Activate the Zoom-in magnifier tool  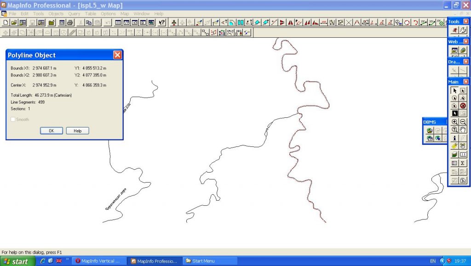454,122
